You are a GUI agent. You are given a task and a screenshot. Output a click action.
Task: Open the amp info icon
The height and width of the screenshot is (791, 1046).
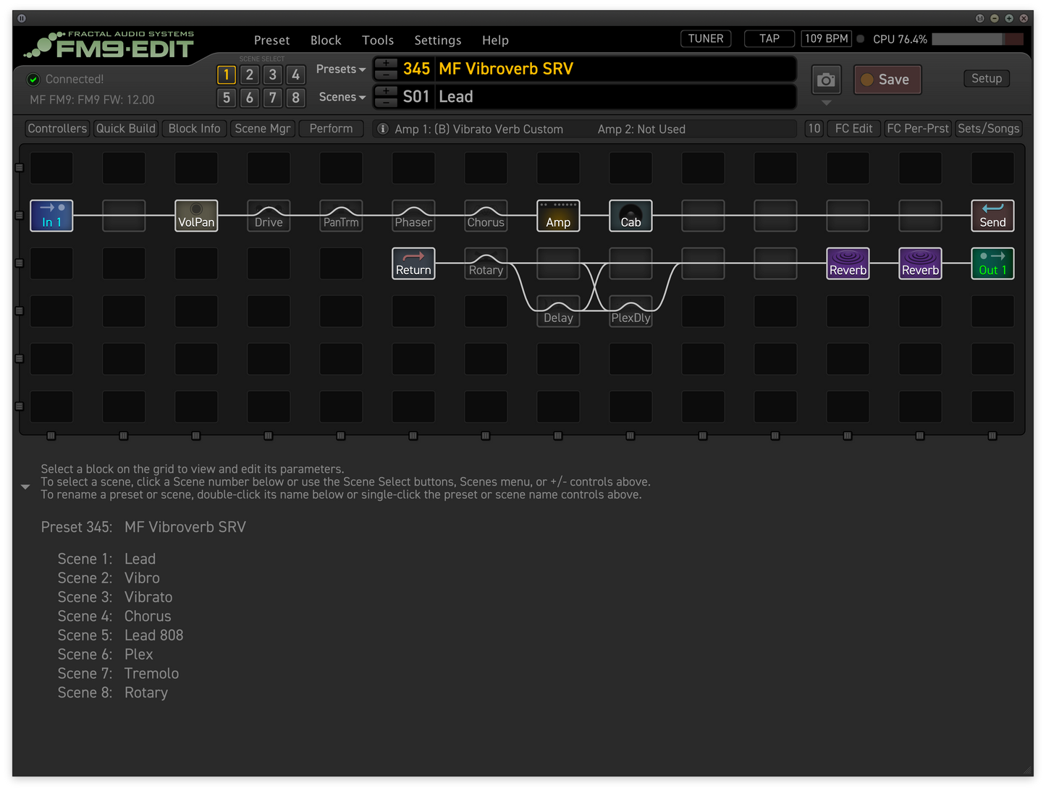coord(383,129)
